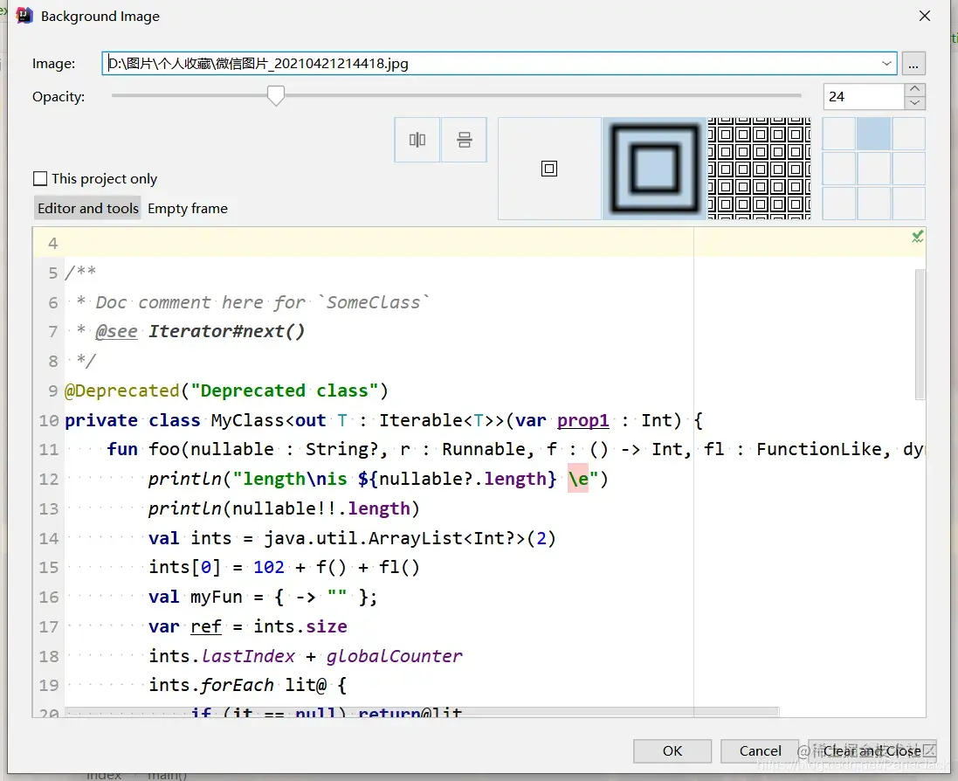Viewport: 958px width, 781px height.
Task: Select bottom-left anchor placement cell
Action: click(x=839, y=204)
